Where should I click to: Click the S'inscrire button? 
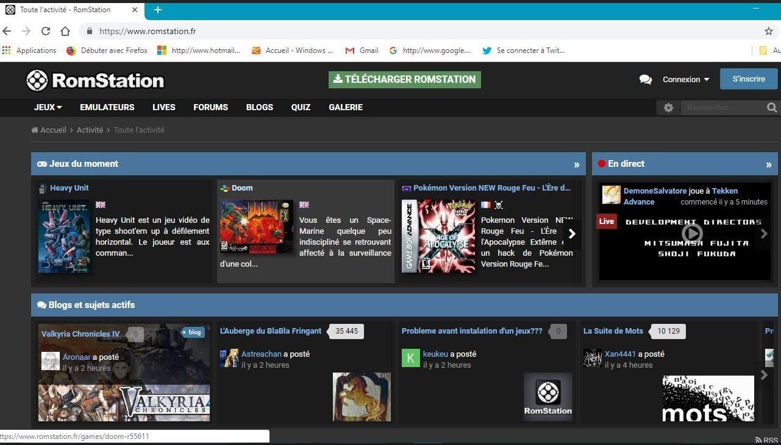tap(749, 79)
